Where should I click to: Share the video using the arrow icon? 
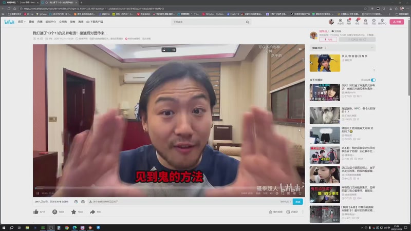point(92,211)
